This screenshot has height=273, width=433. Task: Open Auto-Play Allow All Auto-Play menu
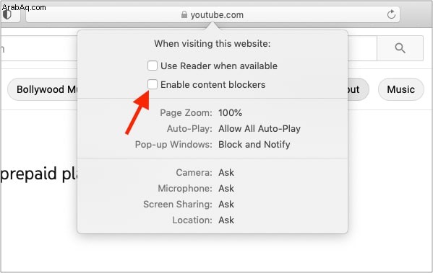260,128
